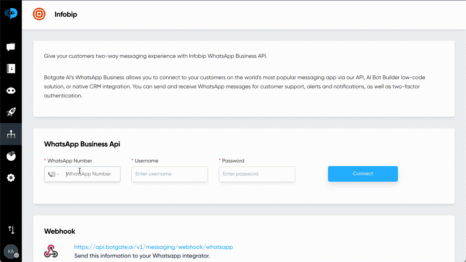This screenshot has width=466, height=262.
Task: Focus the Enter password field
Action: [257, 174]
